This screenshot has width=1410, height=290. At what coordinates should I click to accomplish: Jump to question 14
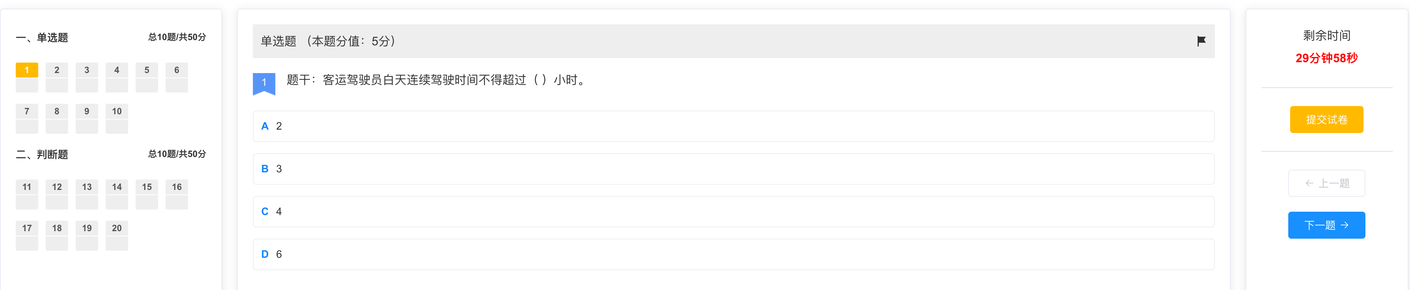click(x=117, y=194)
